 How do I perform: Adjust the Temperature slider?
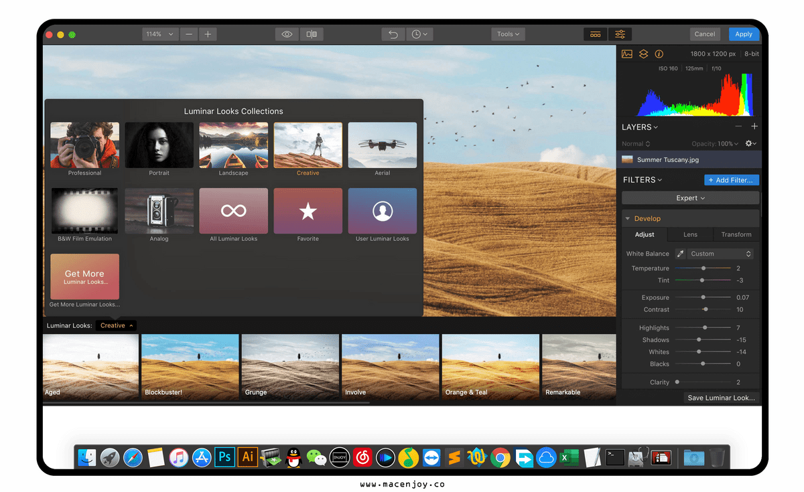(x=703, y=268)
